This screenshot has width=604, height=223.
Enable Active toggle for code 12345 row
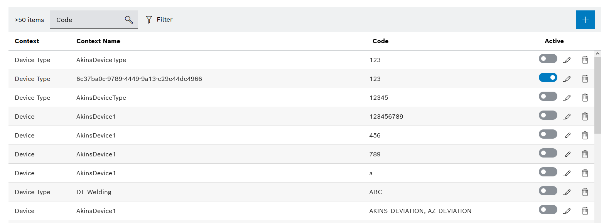click(548, 96)
